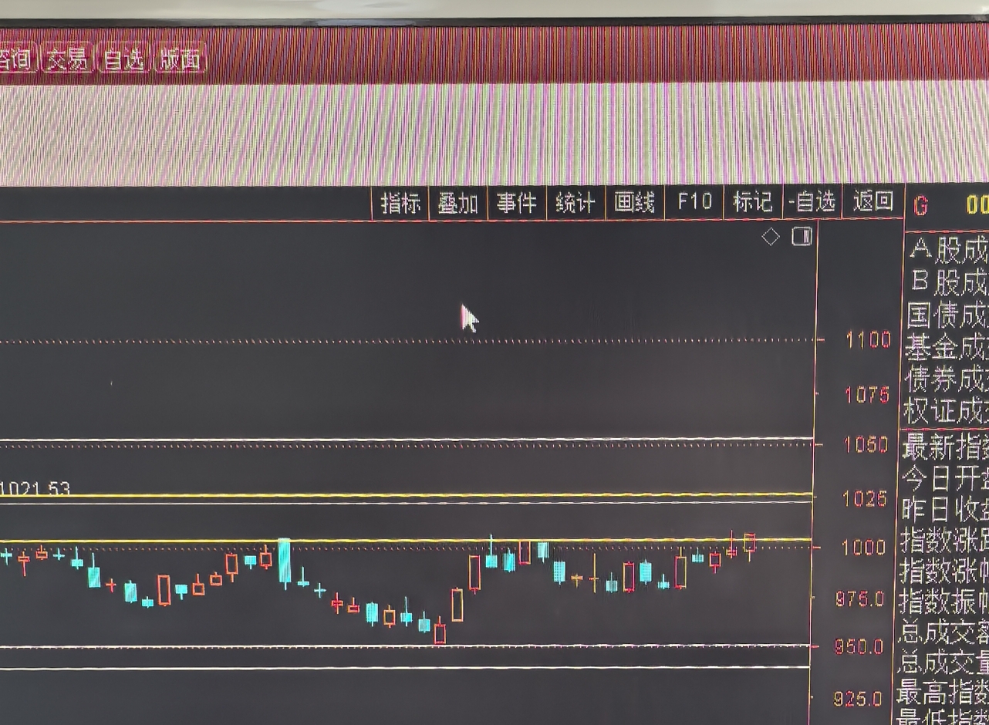Screen dimensions: 989x725
Task: Click the 今日开盘 row
Action: point(945,479)
